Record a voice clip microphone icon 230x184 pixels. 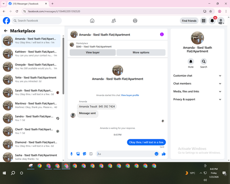pos(71,154)
